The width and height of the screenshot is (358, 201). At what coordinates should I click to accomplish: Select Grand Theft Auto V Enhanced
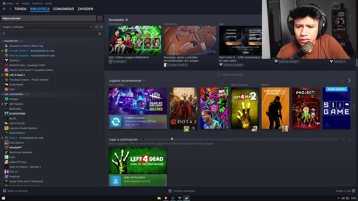26,181
